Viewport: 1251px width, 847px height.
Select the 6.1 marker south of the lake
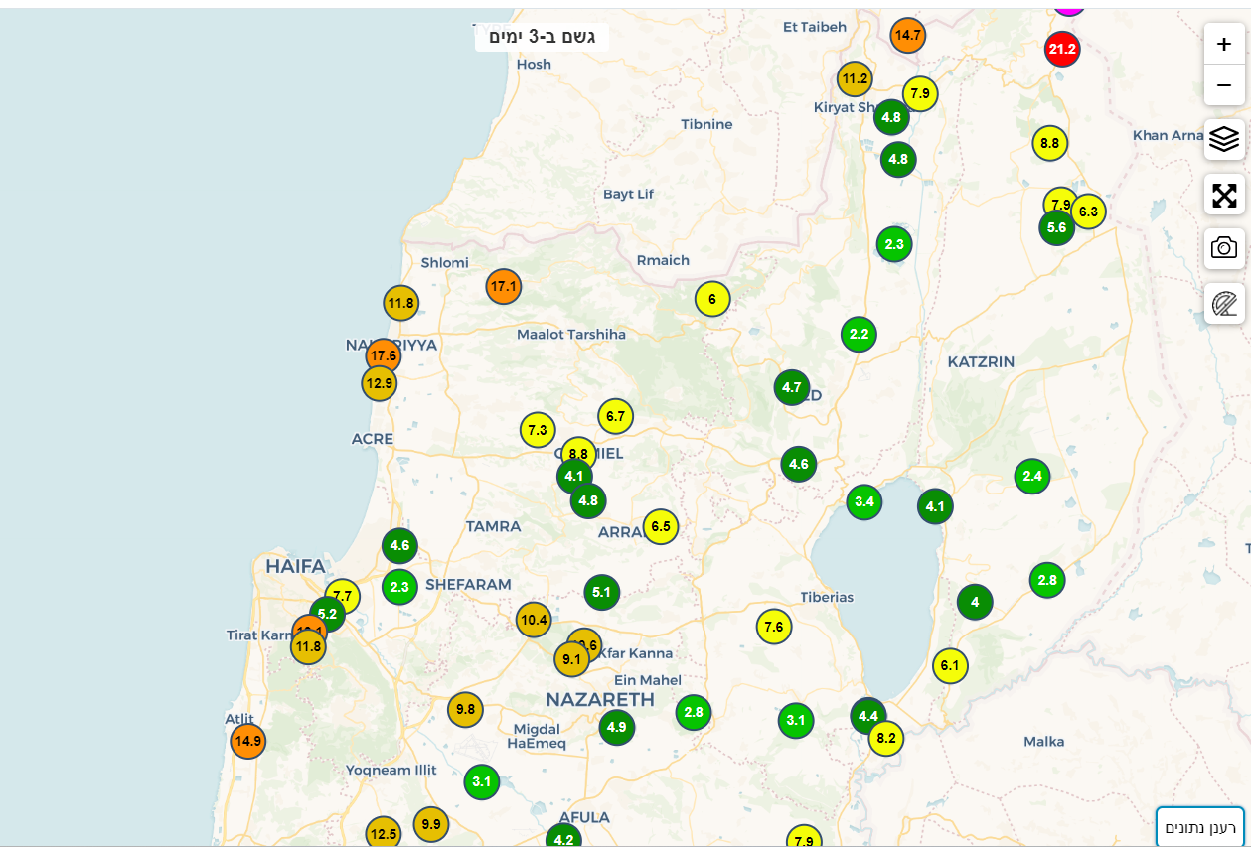(x=950, y=665)
